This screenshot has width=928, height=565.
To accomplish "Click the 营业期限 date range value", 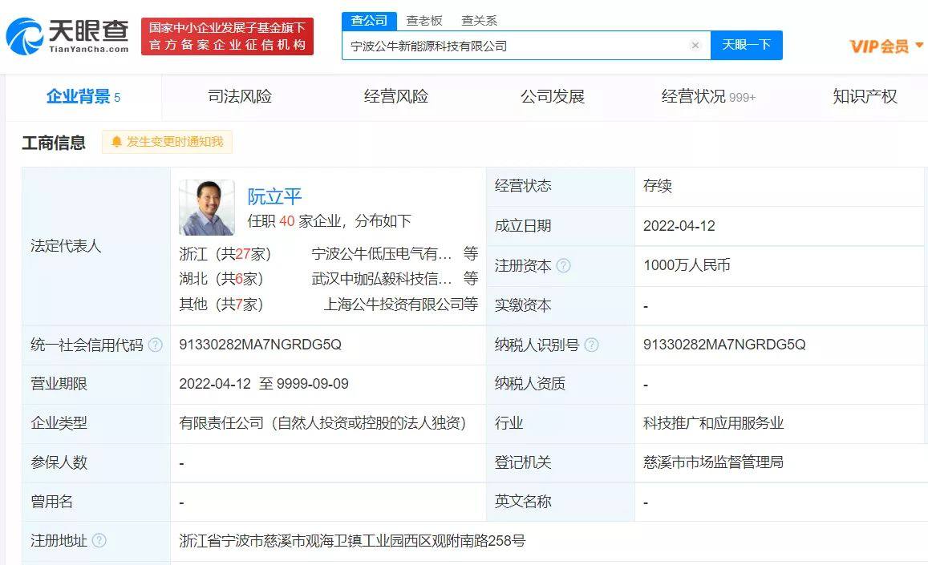I will point(264,384).
